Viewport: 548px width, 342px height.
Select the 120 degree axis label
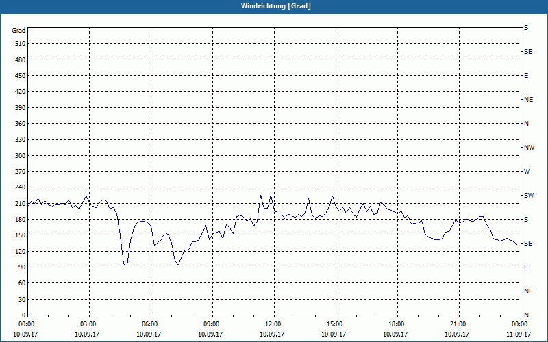(21, 251)
